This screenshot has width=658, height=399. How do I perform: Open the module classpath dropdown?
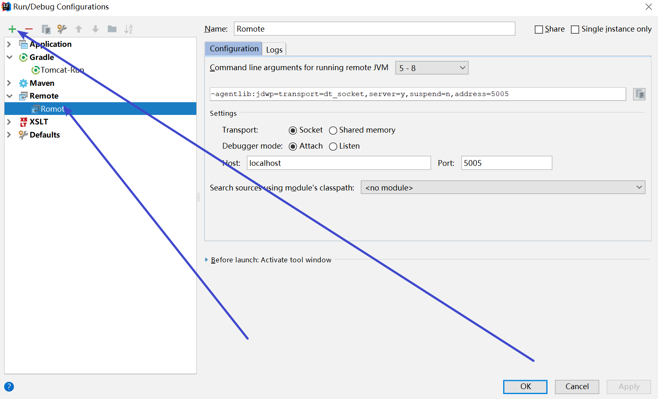click(503, 188)
